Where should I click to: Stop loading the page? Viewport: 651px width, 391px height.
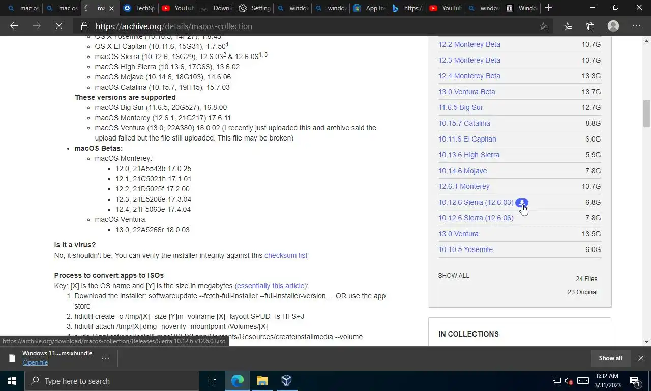coord(59,26)
